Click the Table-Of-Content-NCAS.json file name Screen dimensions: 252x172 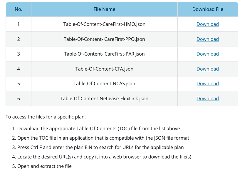point(104,84)
